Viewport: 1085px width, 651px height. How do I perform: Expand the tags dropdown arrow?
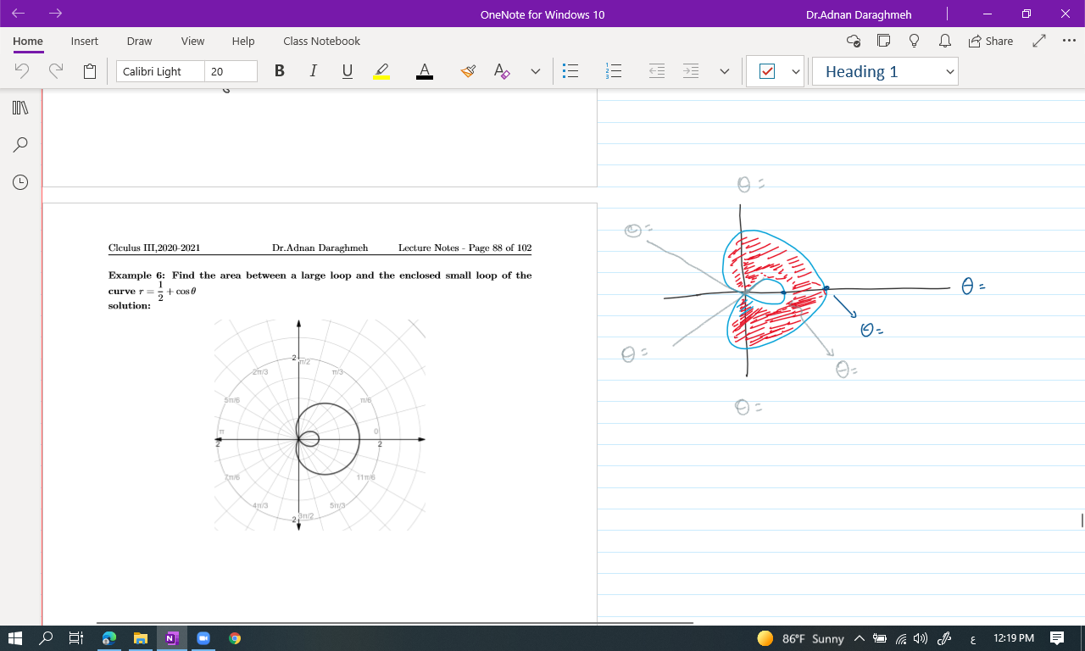796,72
